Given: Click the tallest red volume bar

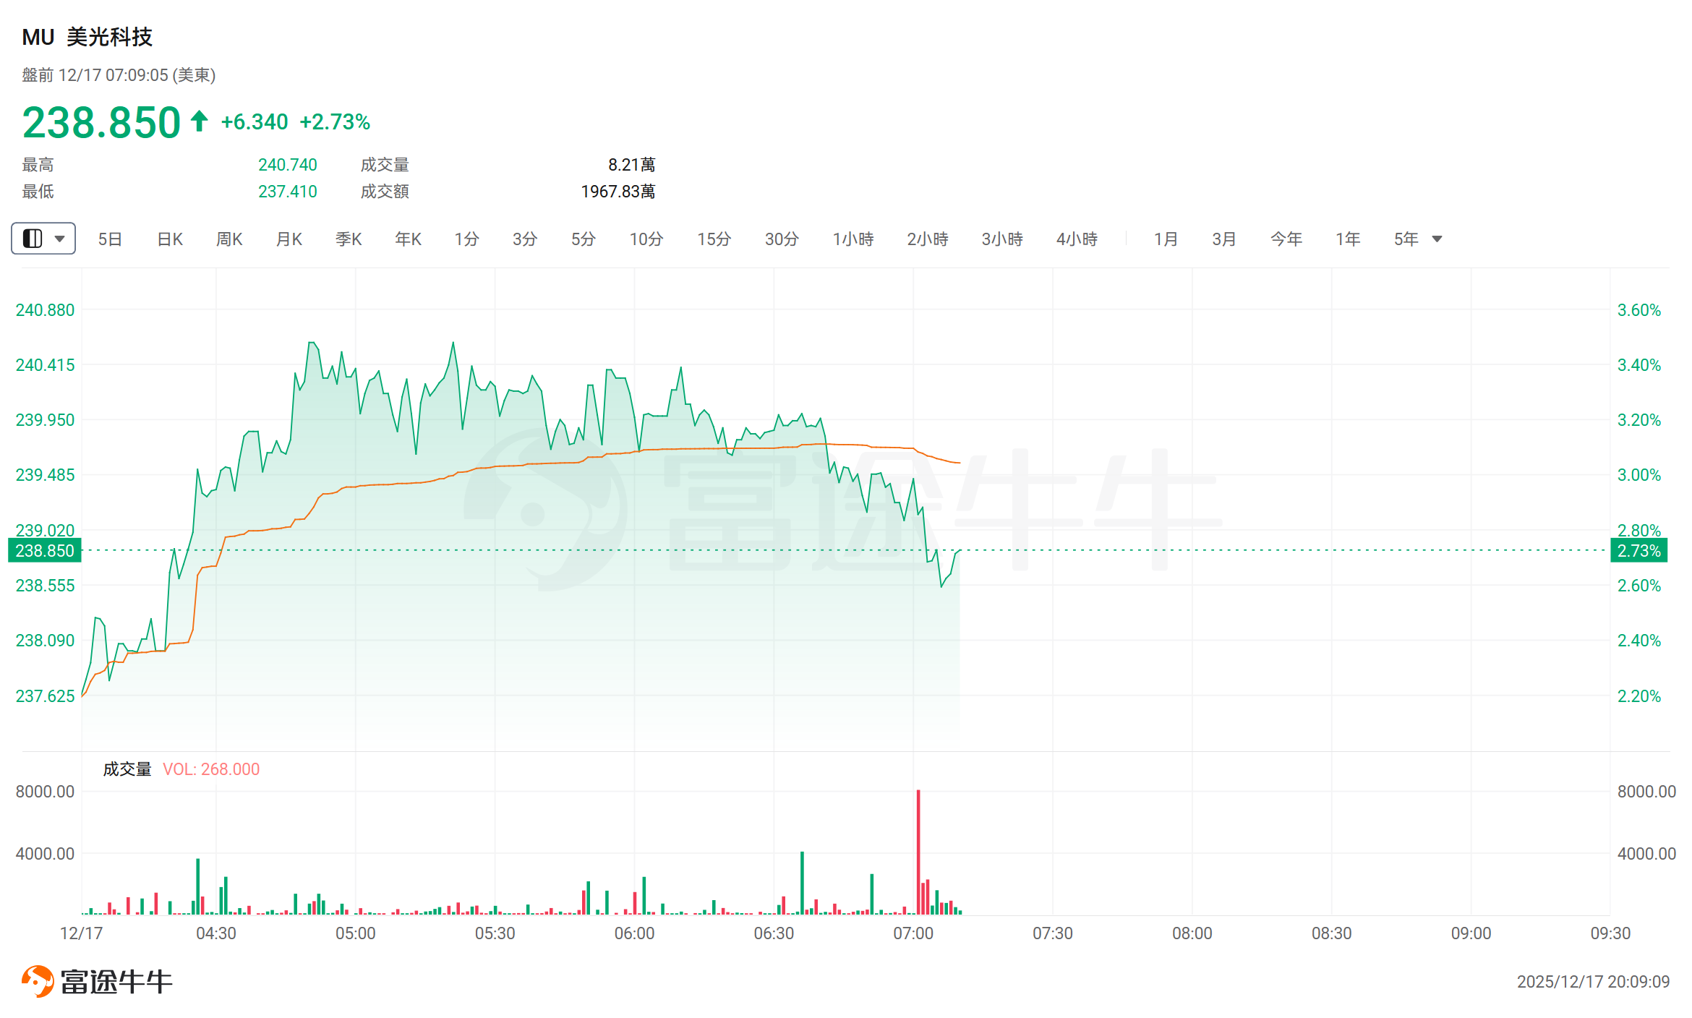Looking at the screenshot, I should 918,853.
